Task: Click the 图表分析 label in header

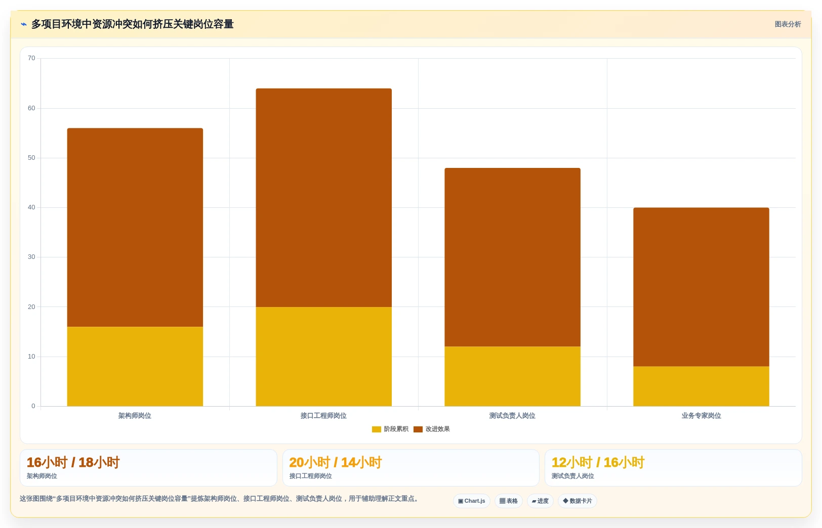Action: pyautogui.click(x=788, y=24)
